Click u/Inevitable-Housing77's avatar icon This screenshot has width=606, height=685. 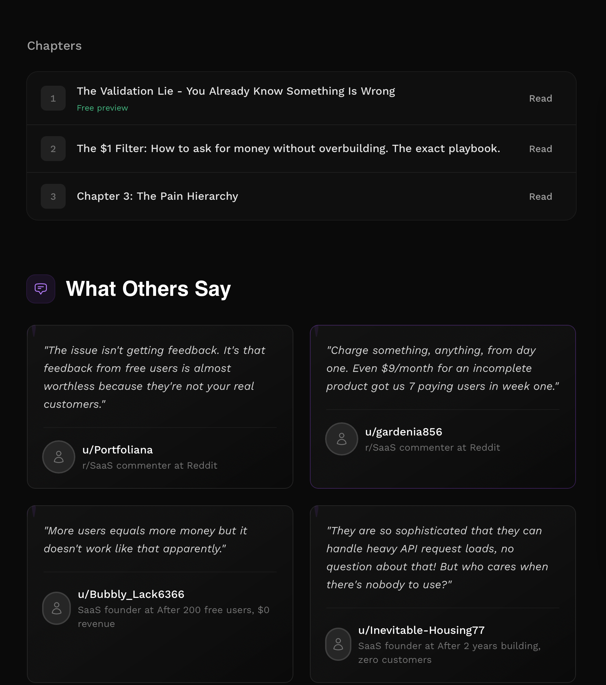(338, 644)
